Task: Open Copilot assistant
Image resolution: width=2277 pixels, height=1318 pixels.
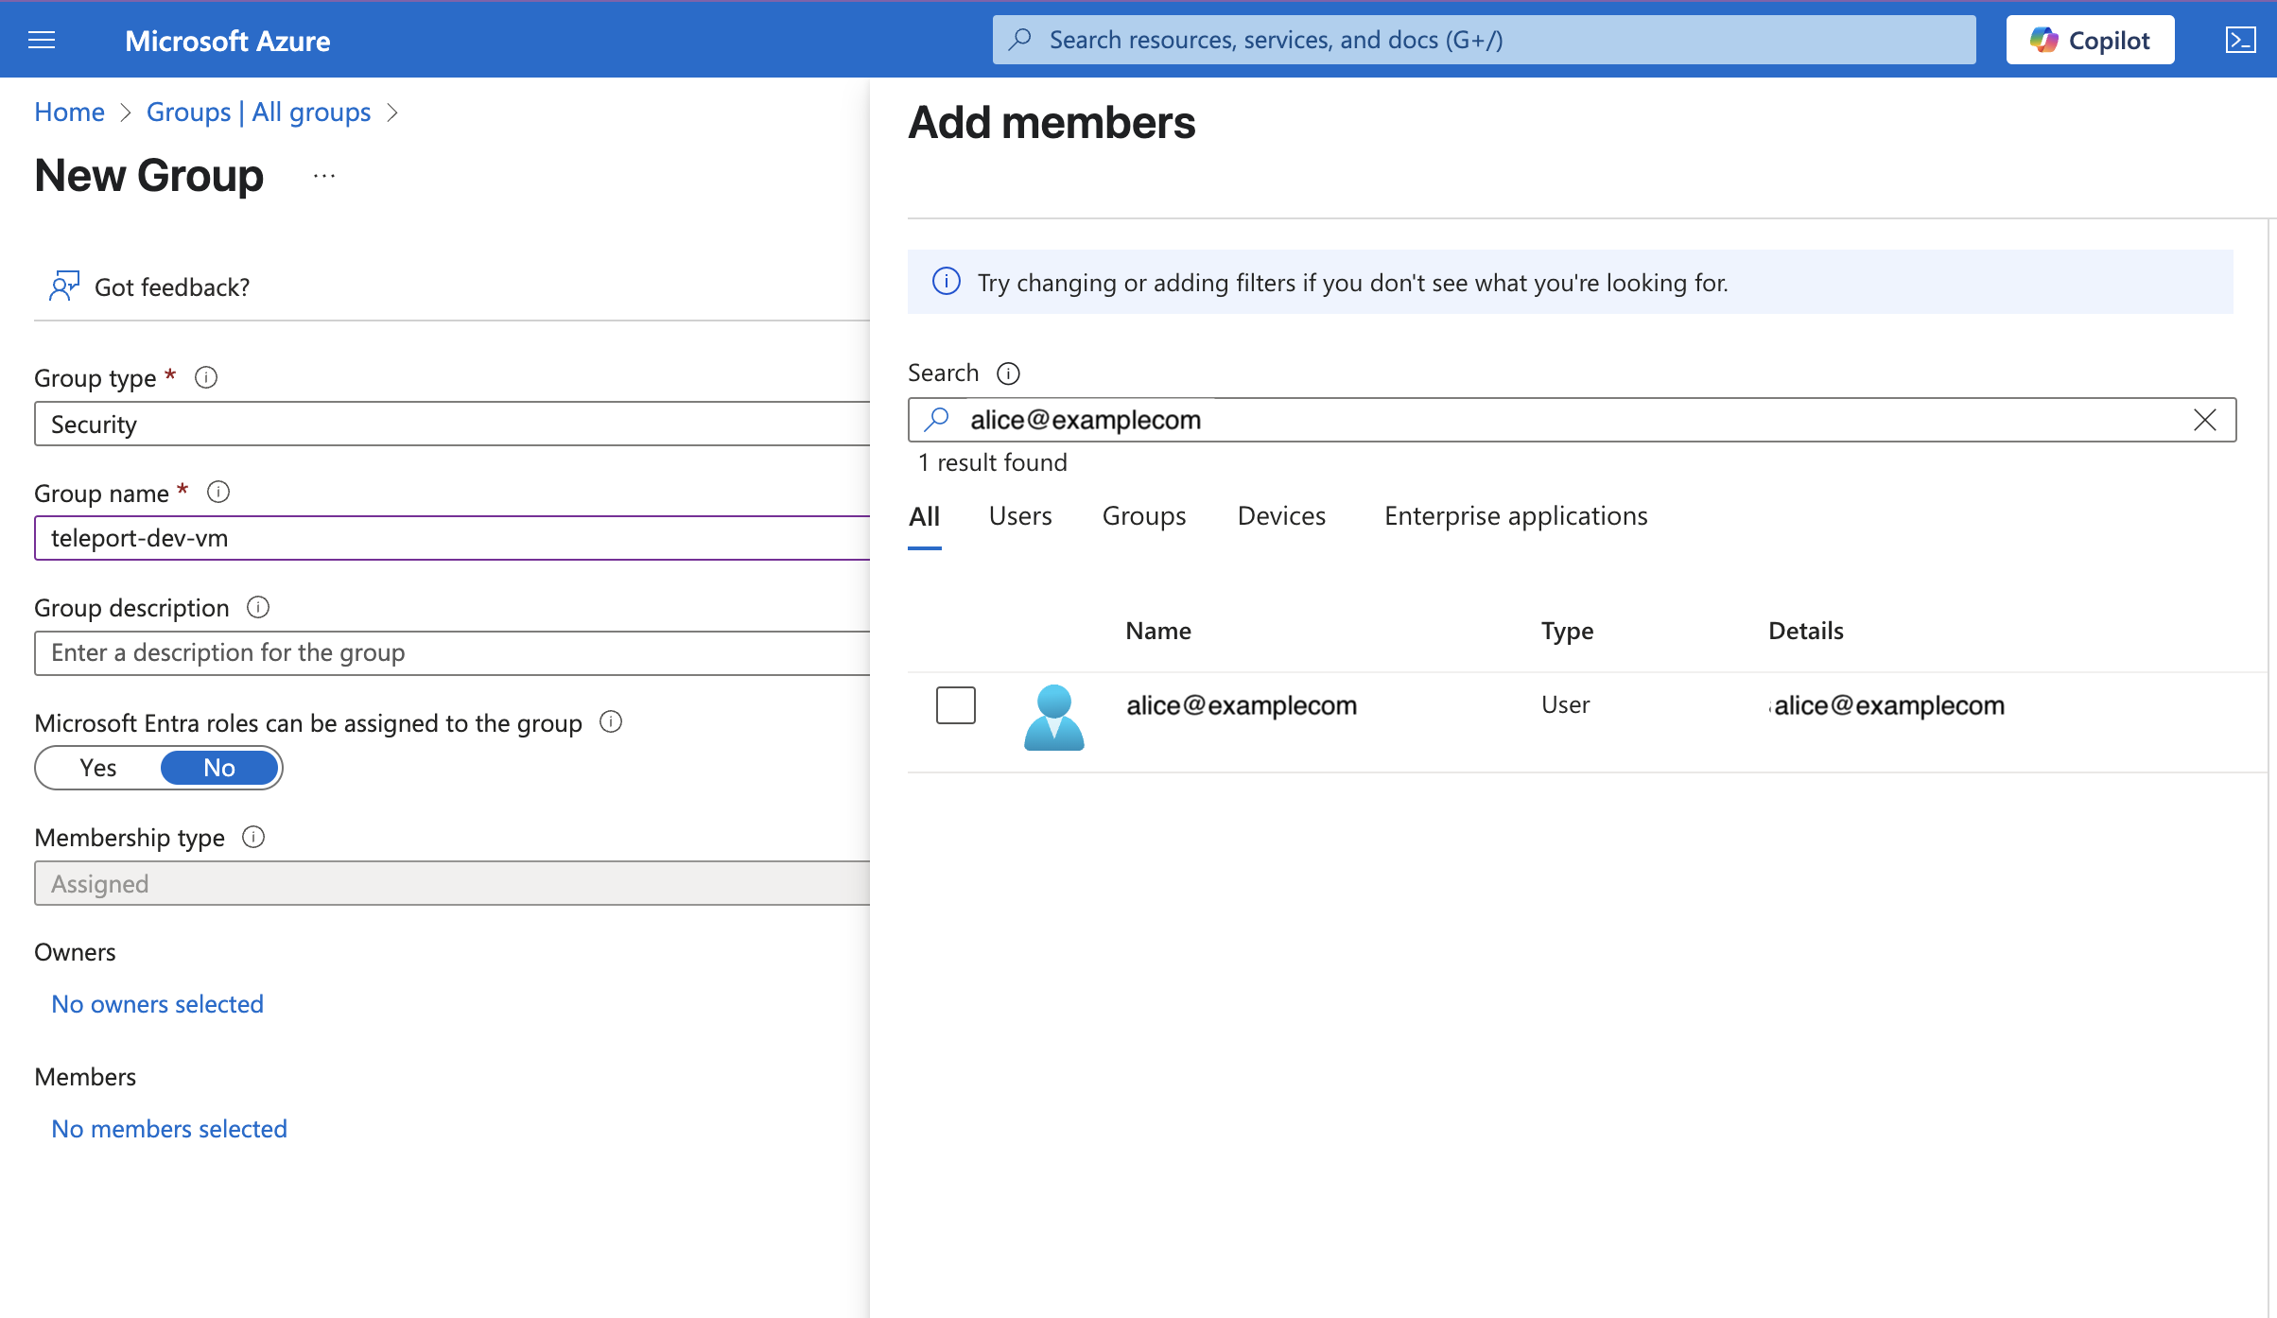Action: click(2090, 40)
